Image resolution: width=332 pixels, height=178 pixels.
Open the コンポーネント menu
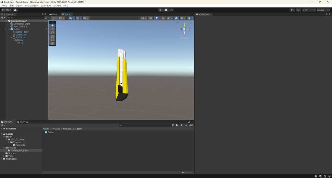pyautogui.click(x=46, y=6)
